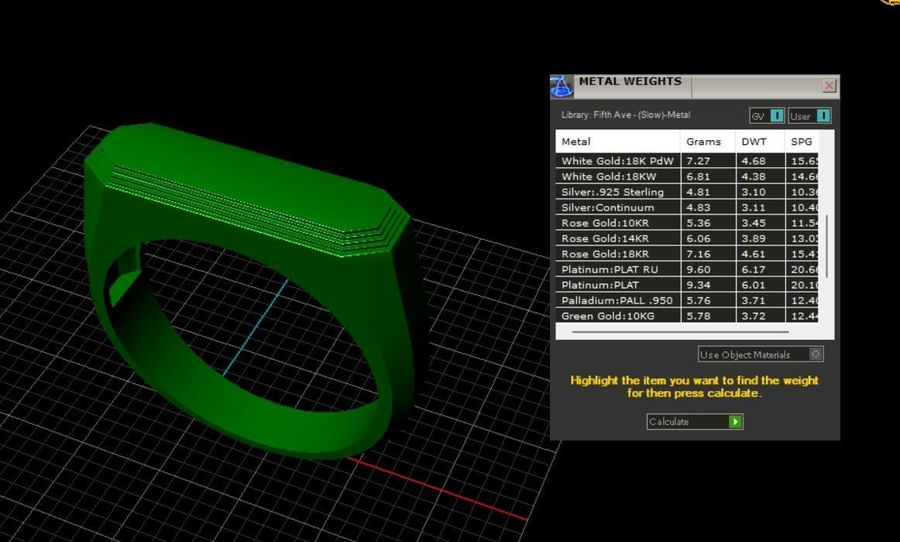
Task: Enable Use Object Materials option
Action: (761, 355)
